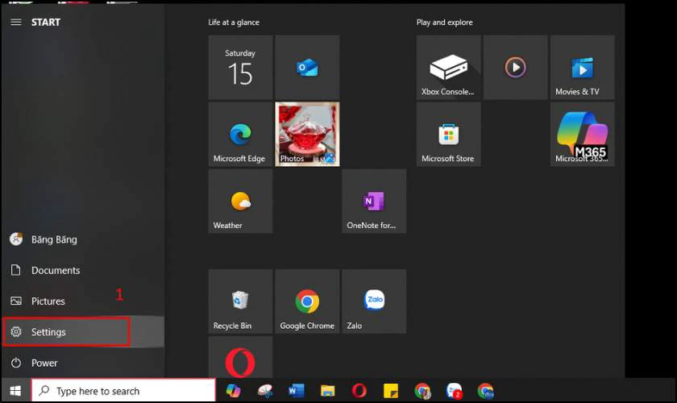Open Copilot from the taskbar
The image size is (677, 403).
point(233,391)
